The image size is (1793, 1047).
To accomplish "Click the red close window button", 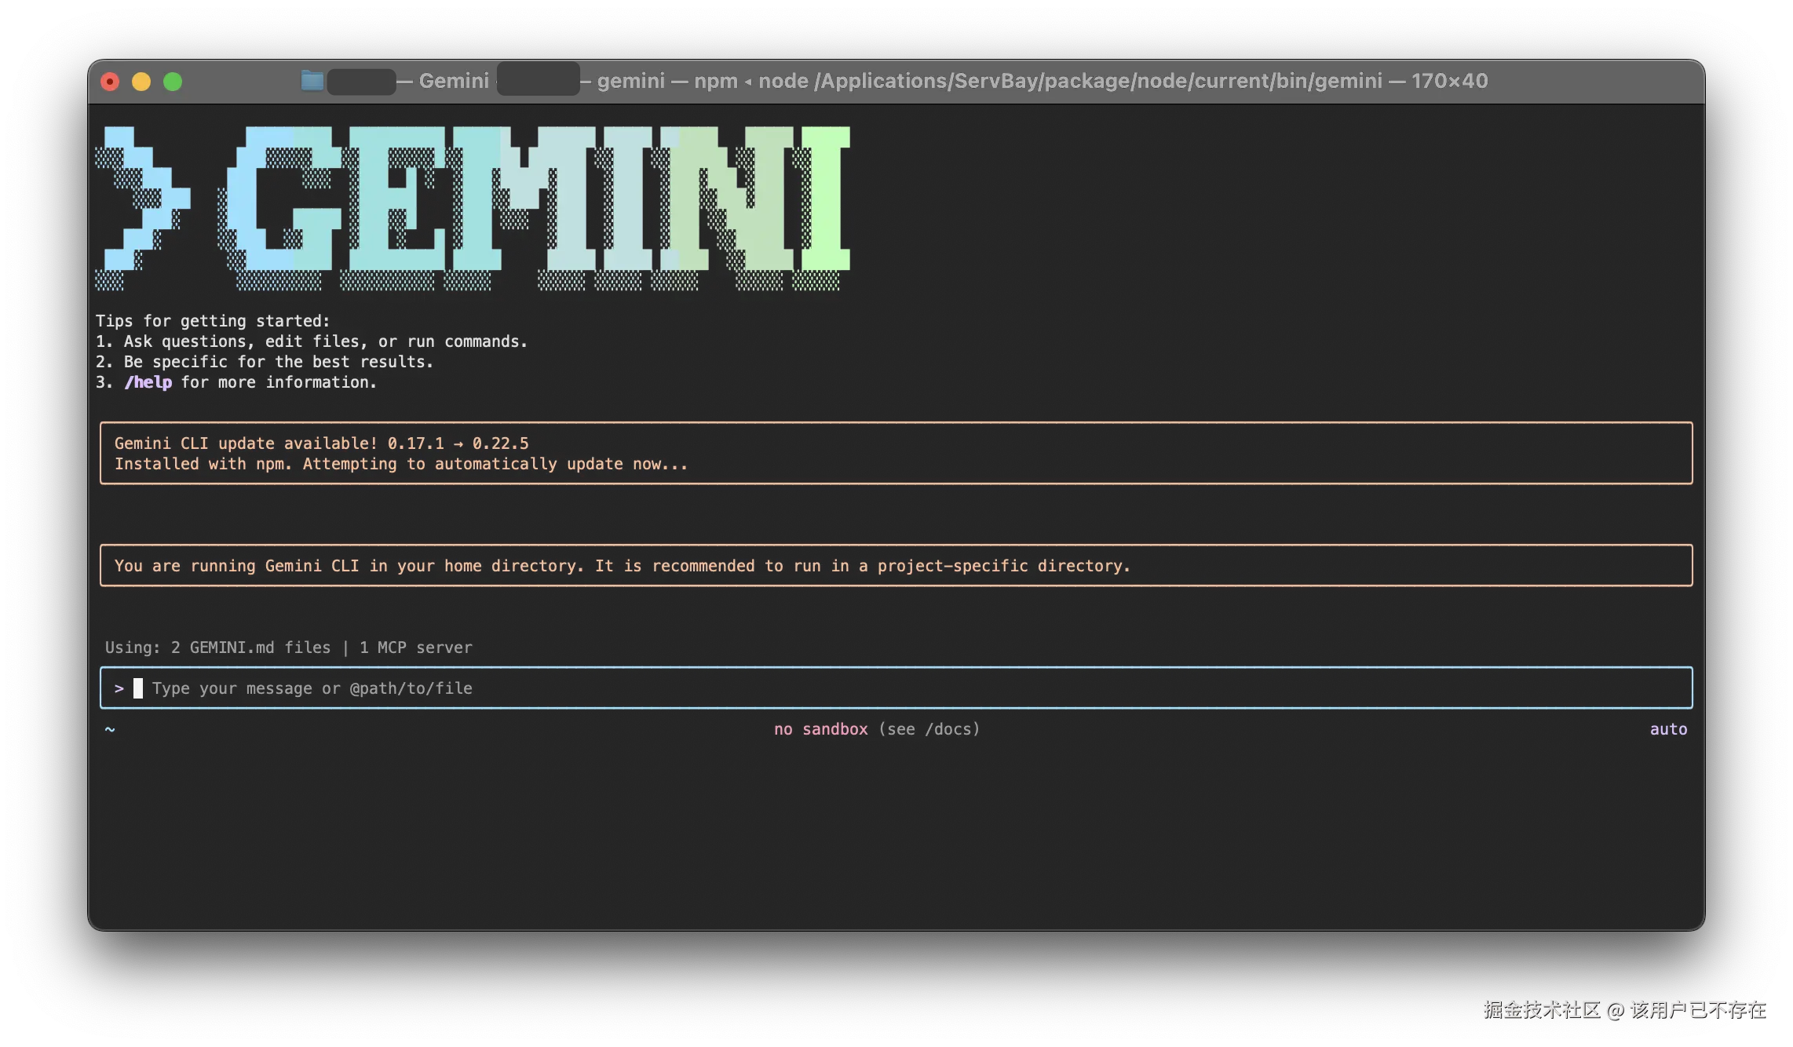I will point(110,82).
